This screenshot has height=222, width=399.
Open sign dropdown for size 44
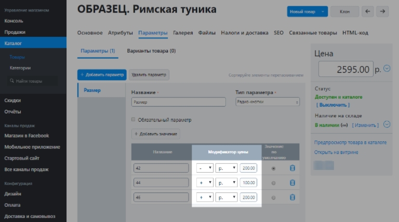coord(205,182)
